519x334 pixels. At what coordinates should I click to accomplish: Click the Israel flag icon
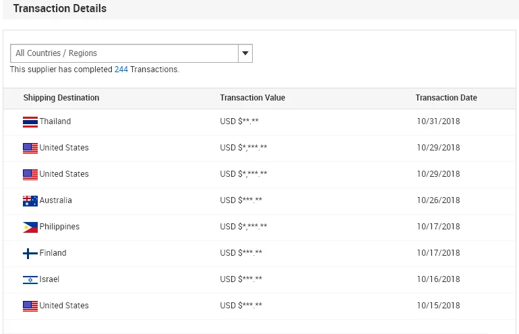pyautogui.click(x=30, y=280)
